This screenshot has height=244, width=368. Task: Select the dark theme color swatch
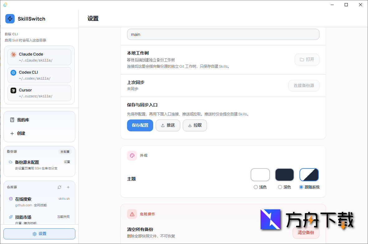284,174
